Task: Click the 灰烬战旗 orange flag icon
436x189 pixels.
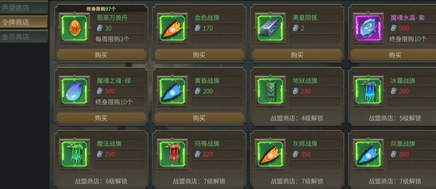Action: coord(270,154)
